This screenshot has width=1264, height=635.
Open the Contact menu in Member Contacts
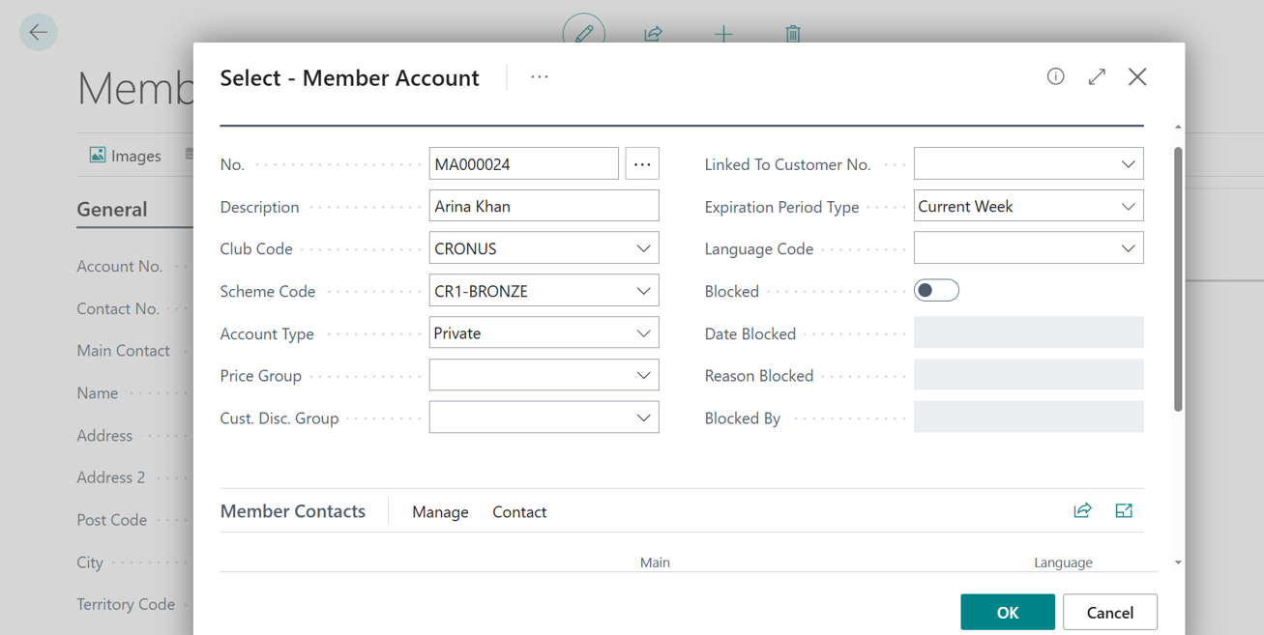pyautogui.click(x=519, y=512)
